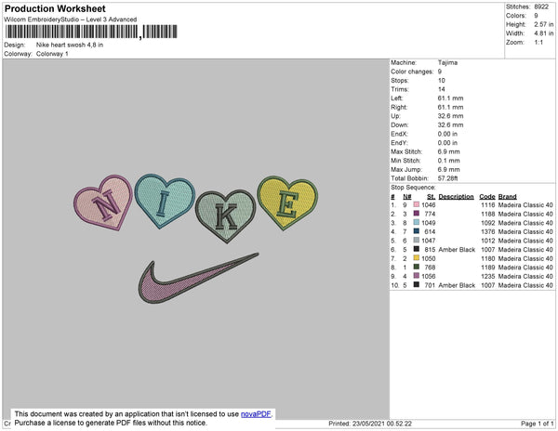Click the EndX 0.00 in row
This screenshot has width=558, height=431.
(424, 134)
